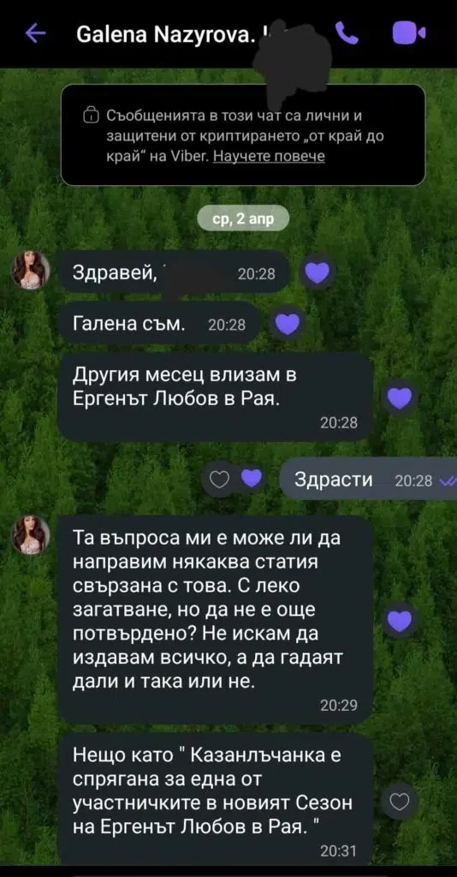Open the 'Научете повече' encryption link
The image size is (457, 877).
270,157
